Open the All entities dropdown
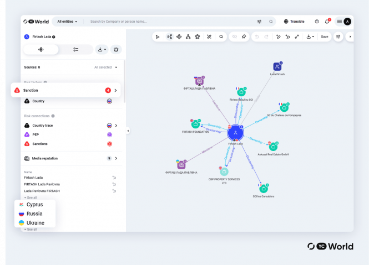Image resolution: width=369 pixels, height=265 pixels. (x=67, y=22)
